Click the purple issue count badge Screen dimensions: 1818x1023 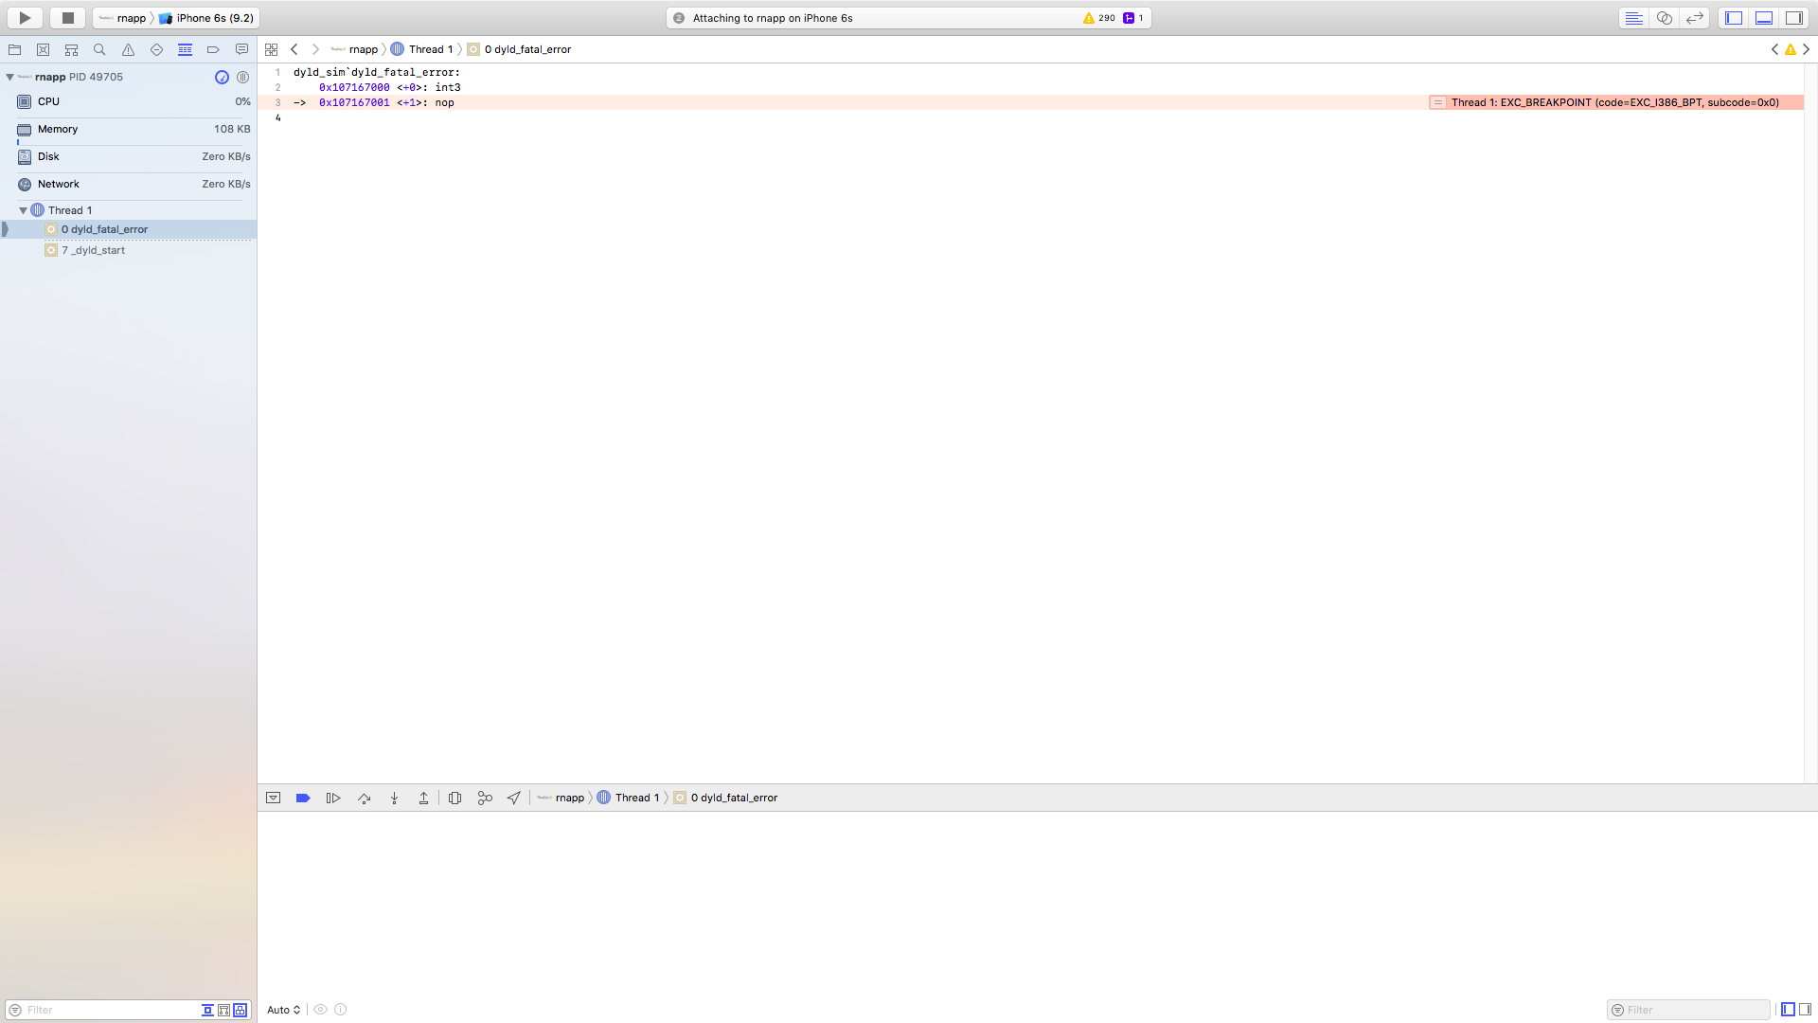pos(1133,18)
